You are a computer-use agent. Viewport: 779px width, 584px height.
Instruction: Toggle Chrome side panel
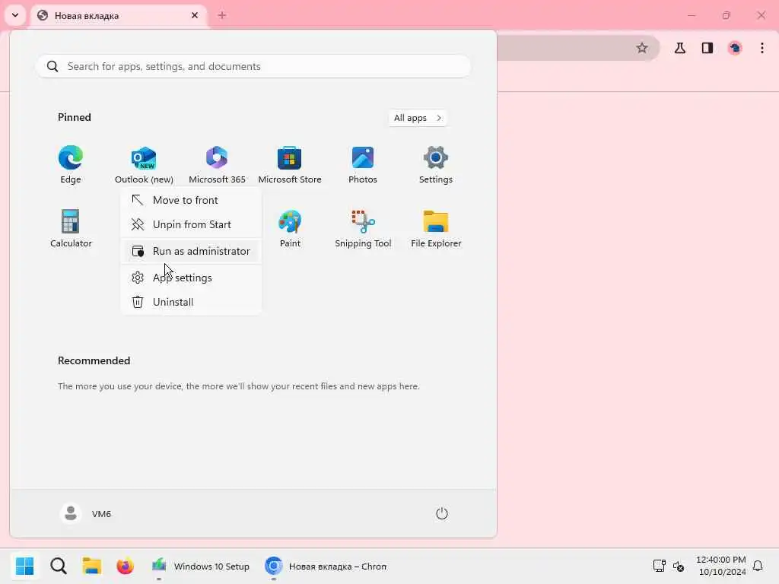tap(707, 48)
